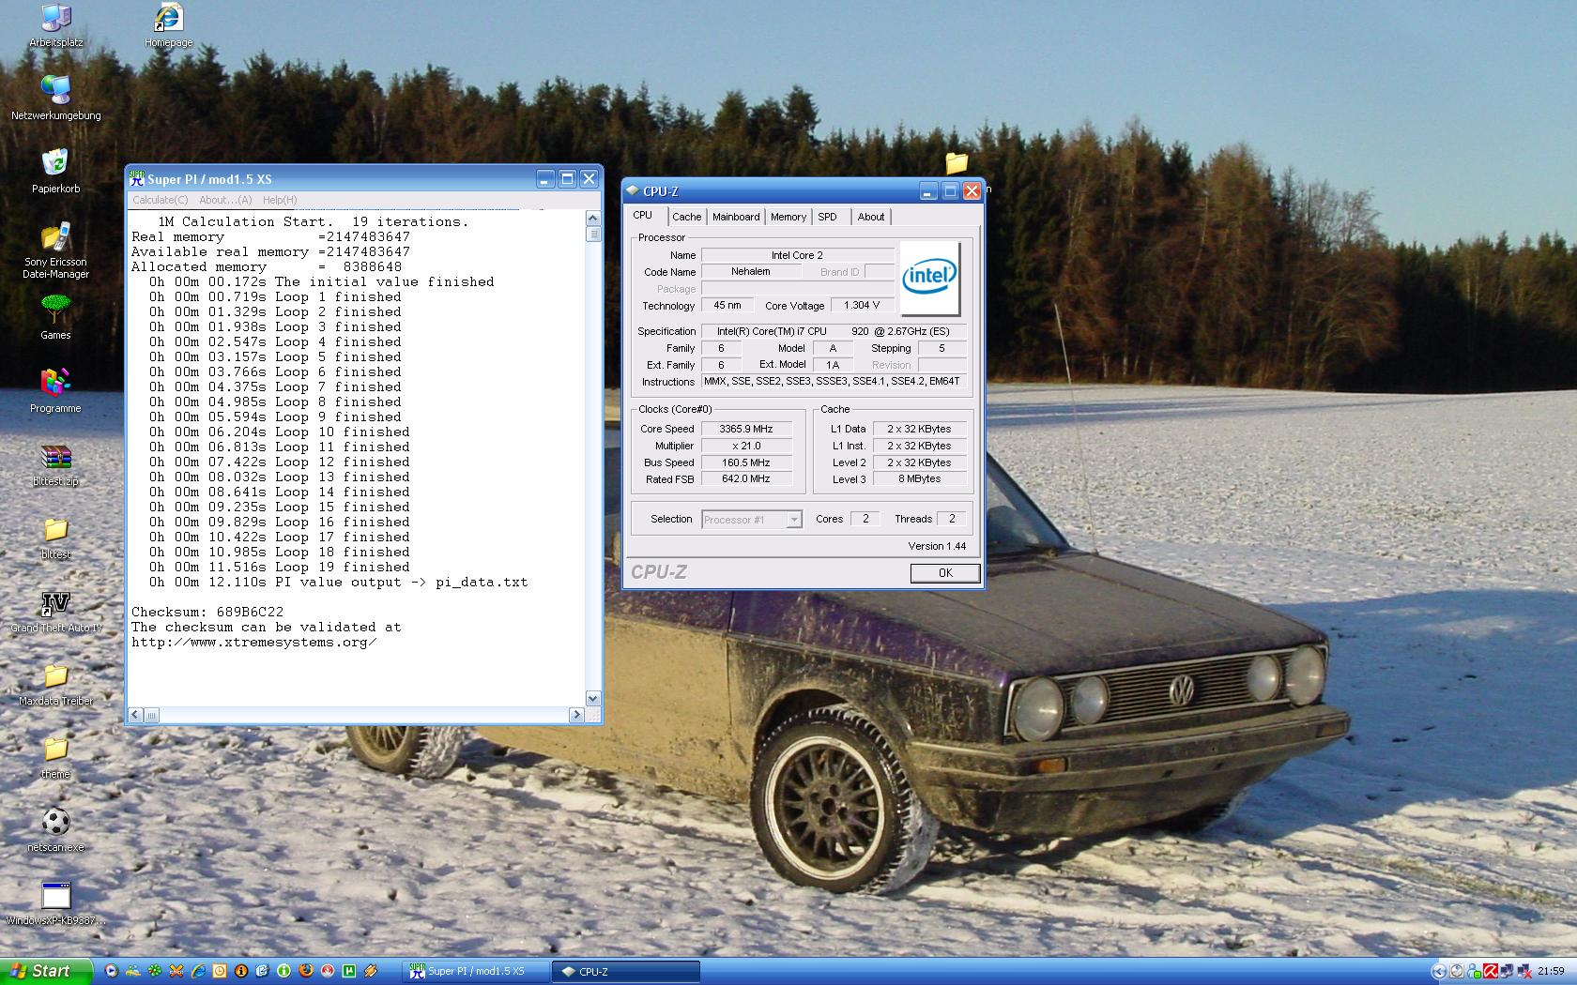This screenshot has width=1577, height=985.
Task: Open the Arbeitsplatz desktop icon
Action: [x=55, y=21]
